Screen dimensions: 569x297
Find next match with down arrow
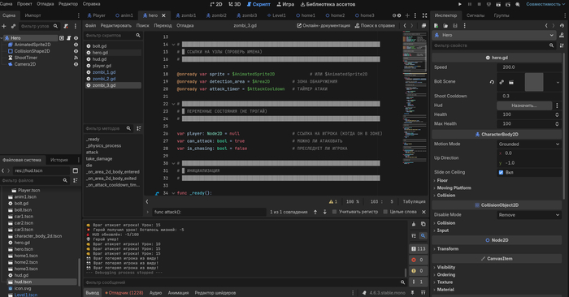pyautogui.click(x=325, y=212)
